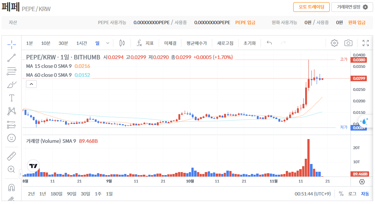Toggle 자동 auto scale
375x204 pixels.
(365, 194)
